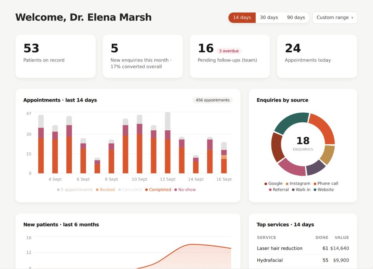The image size is (373, 269).
Task: Click the 14 Sept appointments bar
Action: [x=196, y=164]
